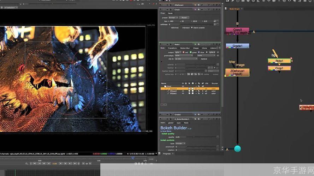Toggle the reformat checkbox in Crop1
314x176 pixels.
click(170, 28)
